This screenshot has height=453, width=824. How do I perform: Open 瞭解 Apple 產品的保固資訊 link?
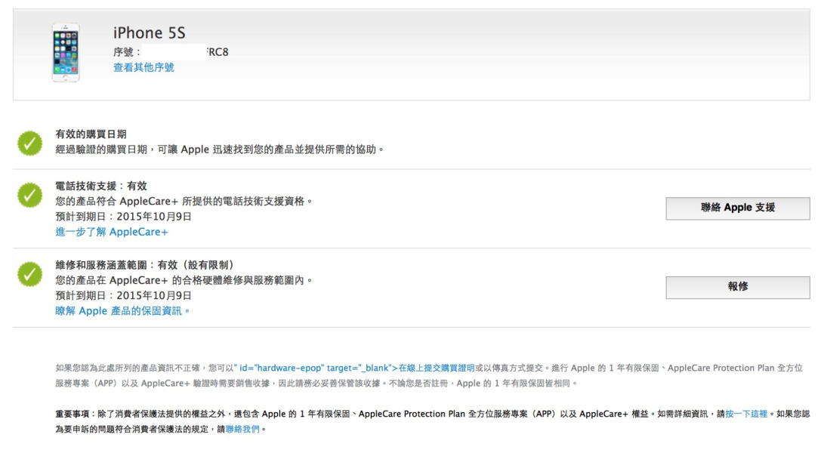tap(122, 311)
